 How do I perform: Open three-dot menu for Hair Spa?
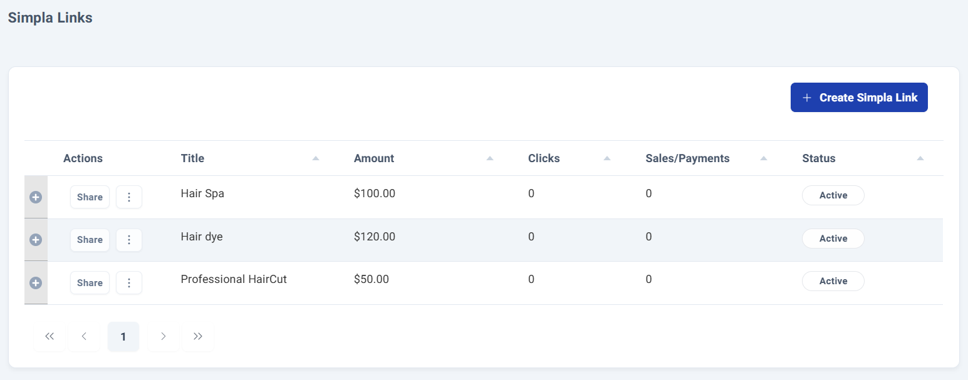[x=129, y=197]
